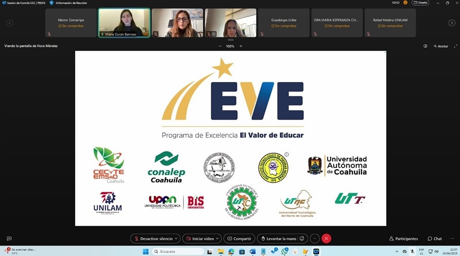
Task: Select the video tile of woman wearing glasses
Action: pyautogui.click(x=177, y=23)
